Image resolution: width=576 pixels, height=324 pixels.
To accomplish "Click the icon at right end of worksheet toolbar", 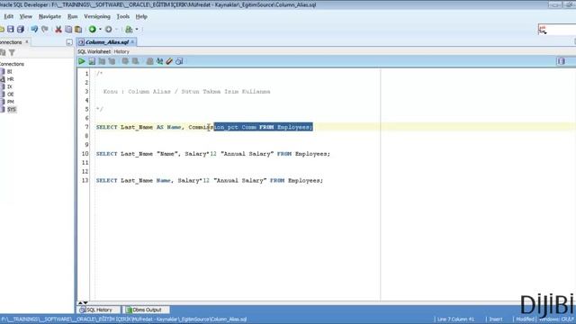I will (561, 61).
